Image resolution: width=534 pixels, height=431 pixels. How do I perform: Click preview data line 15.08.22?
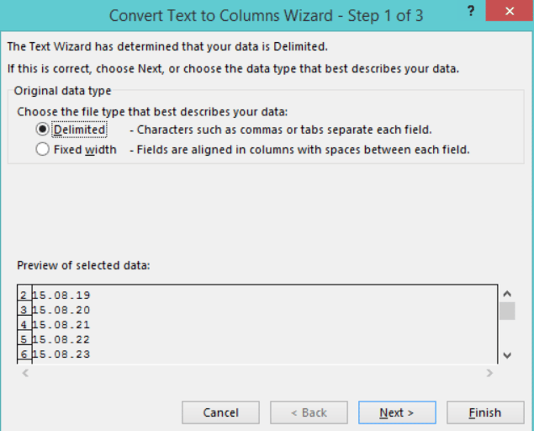pos(61,340)
